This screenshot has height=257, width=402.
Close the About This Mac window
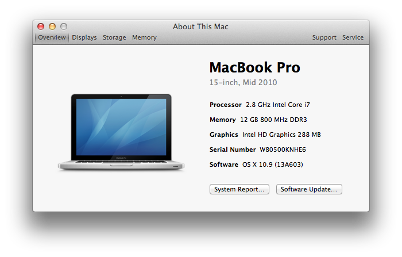pyautogui.click(x=41, y=26)
